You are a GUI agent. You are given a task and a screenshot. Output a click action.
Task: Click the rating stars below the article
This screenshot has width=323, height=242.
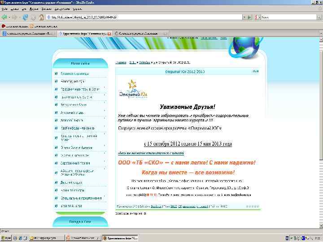(x=253, y=206)
